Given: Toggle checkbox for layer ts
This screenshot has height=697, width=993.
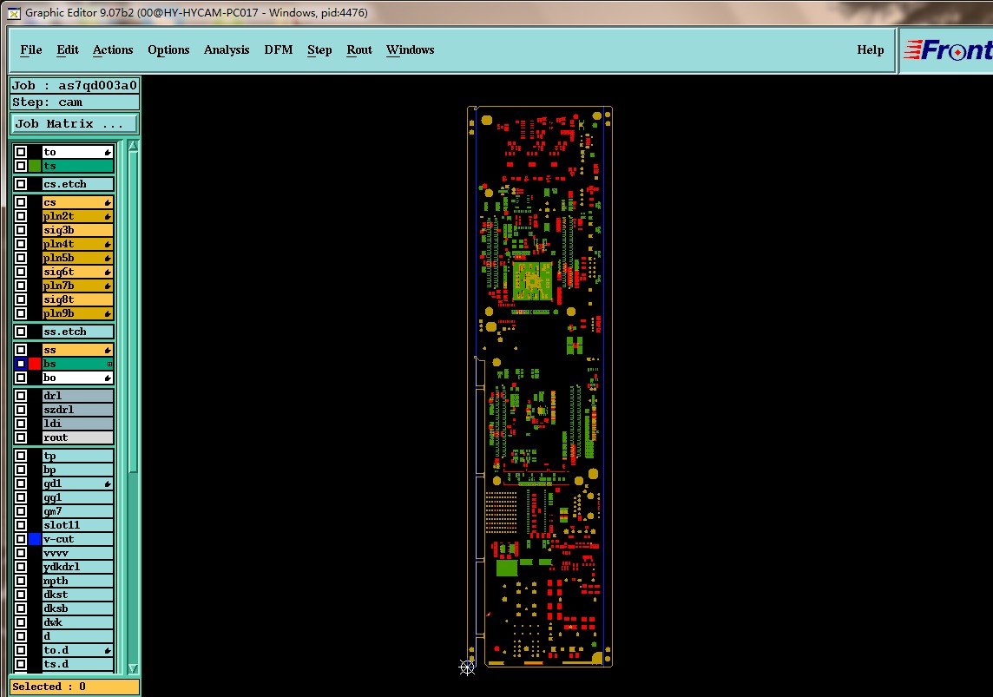Looking at the screenshot, I should tap(21, 166).
